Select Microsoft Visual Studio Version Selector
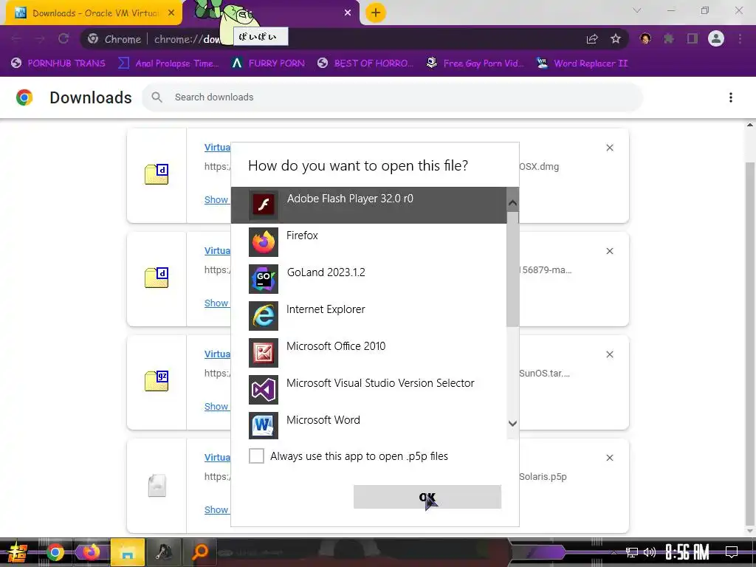 coord(368,390)
